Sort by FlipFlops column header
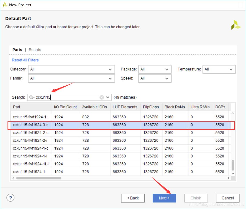 click(151, 107)
